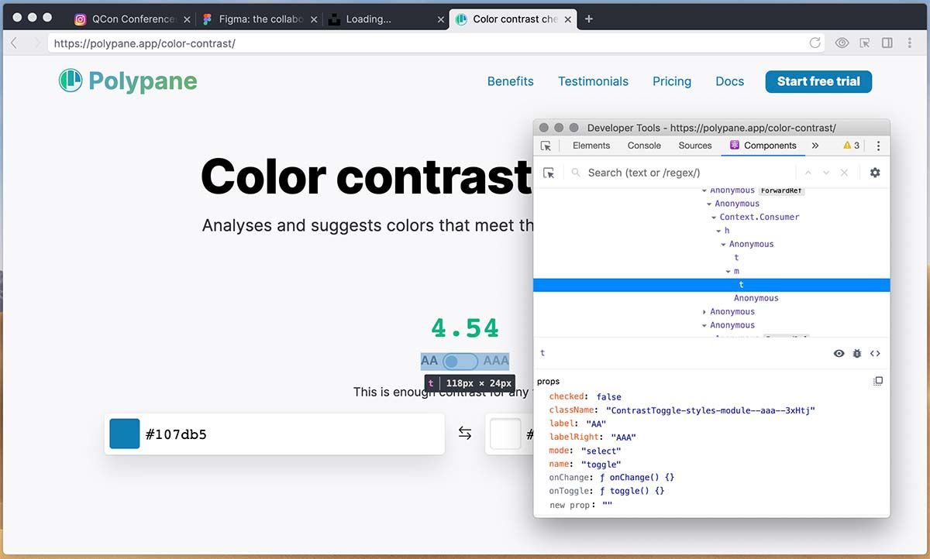The image size is (930, 559).
Task: Click the className prop value
Action: coord(711,410)
